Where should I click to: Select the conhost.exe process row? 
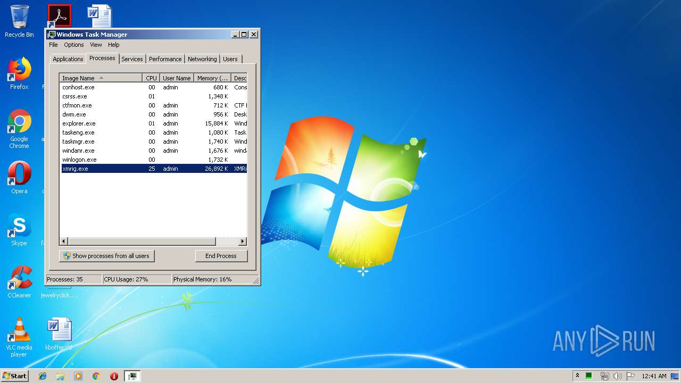[x=153, y=87]
